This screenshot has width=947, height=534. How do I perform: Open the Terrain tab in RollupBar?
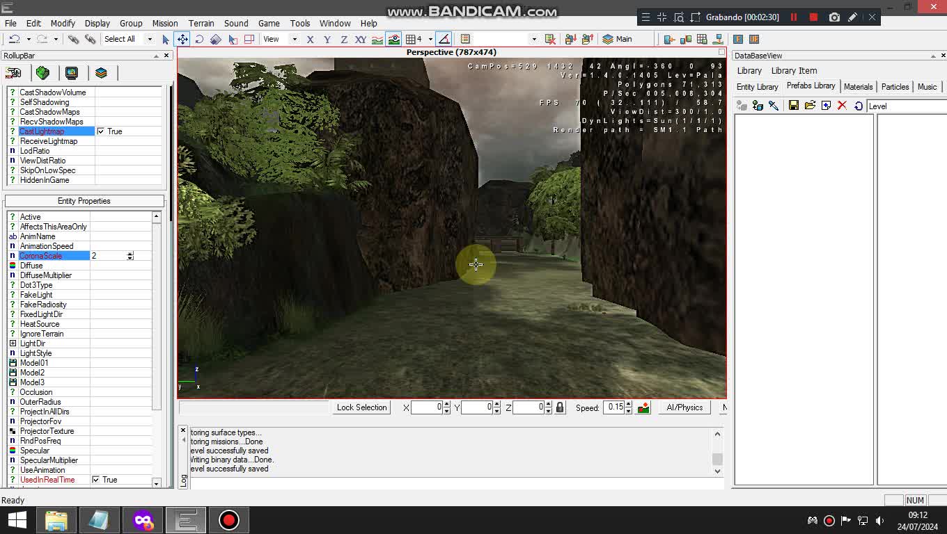pos(42,73)
